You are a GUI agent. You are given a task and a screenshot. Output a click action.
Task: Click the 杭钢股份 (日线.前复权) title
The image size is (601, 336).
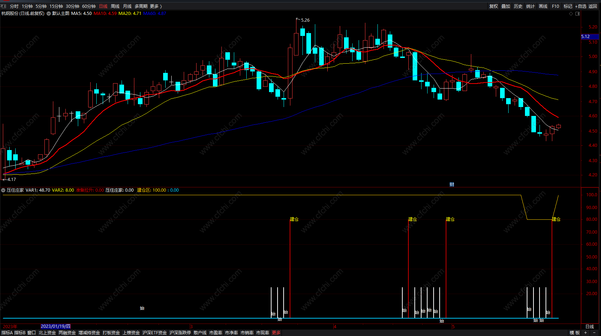coord(23,14)
